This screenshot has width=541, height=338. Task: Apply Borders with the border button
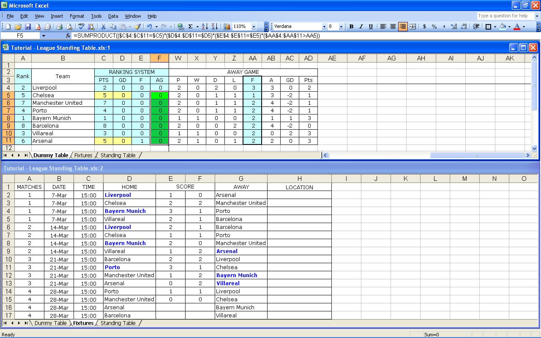488,27
